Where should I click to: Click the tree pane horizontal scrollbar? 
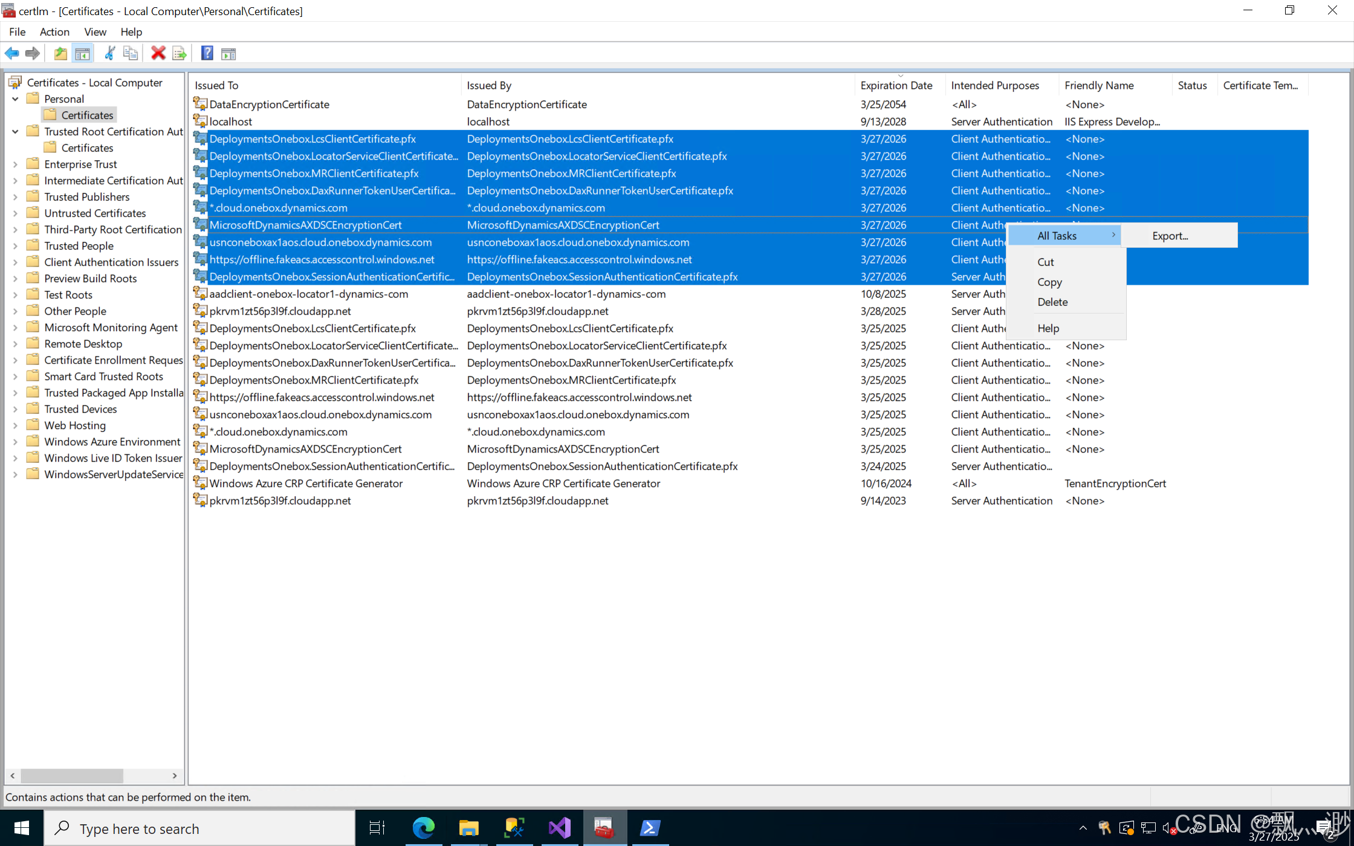point(73,775)
